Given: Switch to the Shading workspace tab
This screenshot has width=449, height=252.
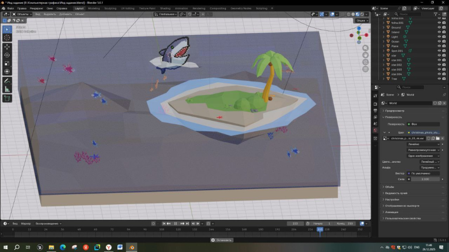Looking at the screenshot, I should pos(165,8).
